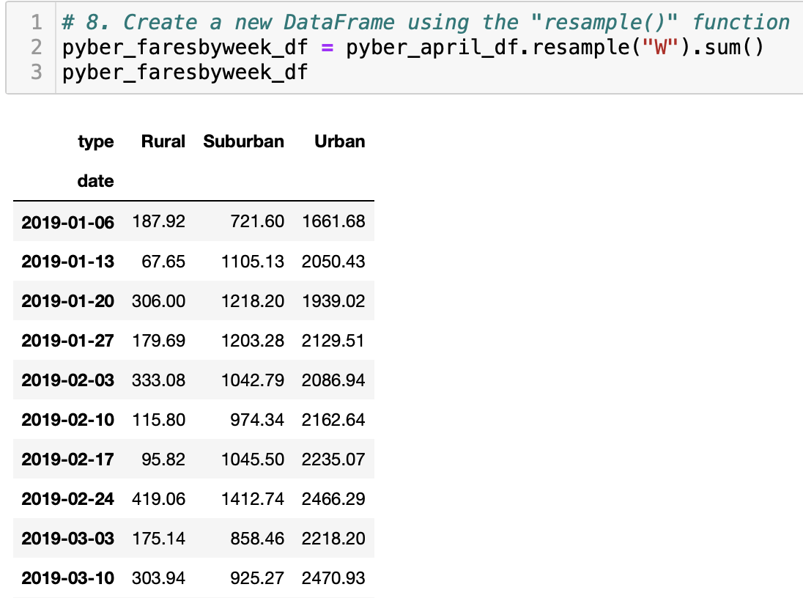
Task: Click code line 3, pyber_faresbyweek_df
Action: click(185, 73)
